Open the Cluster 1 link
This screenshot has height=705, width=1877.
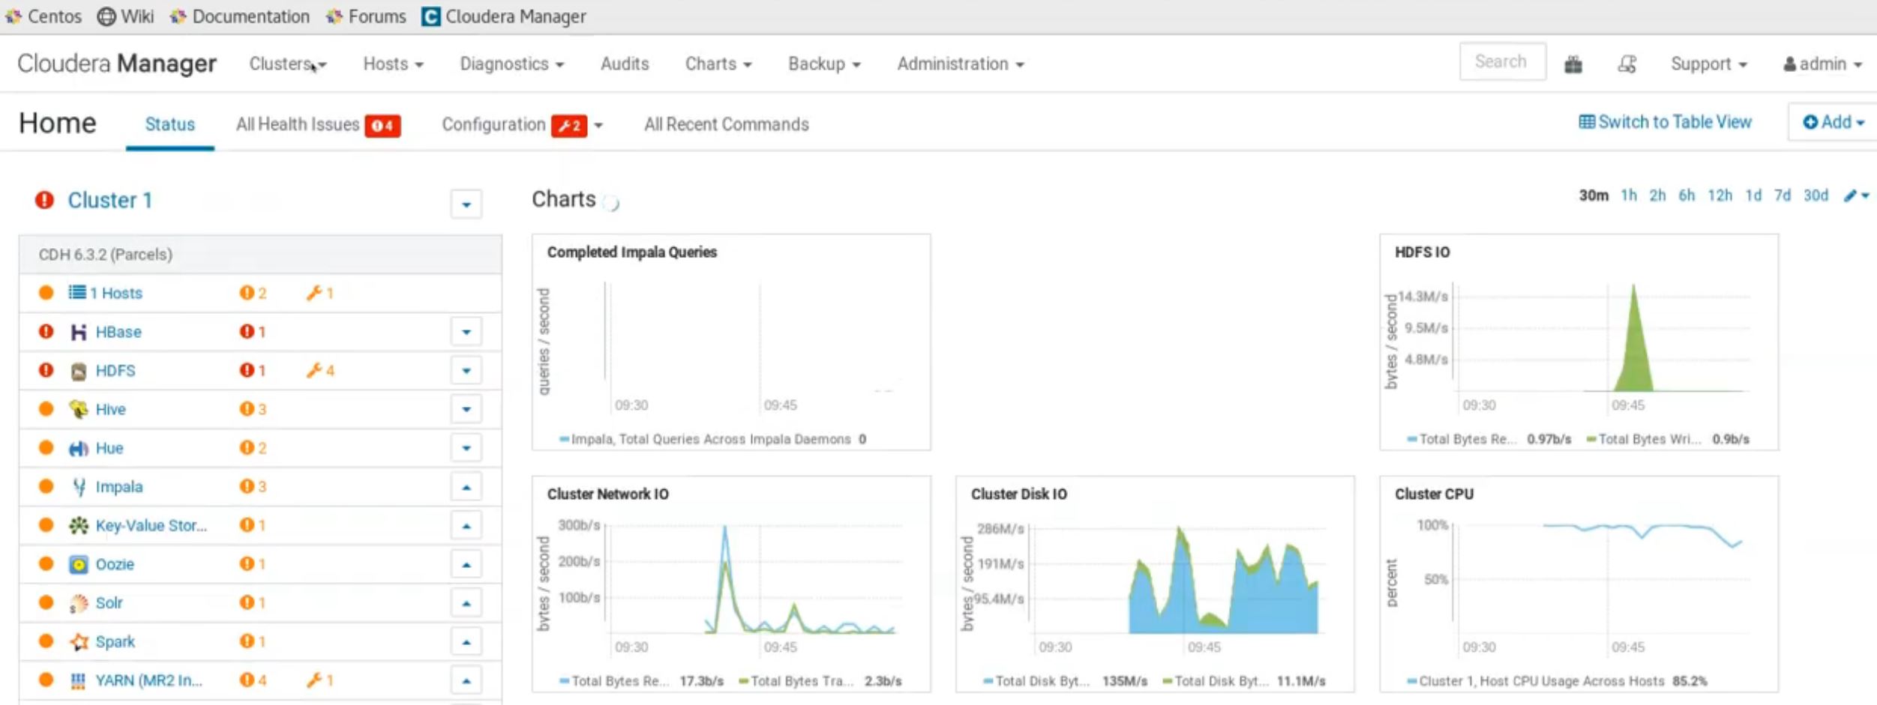coord(109,200)
